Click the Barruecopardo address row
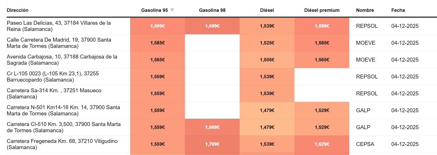 tap(53, 77)
